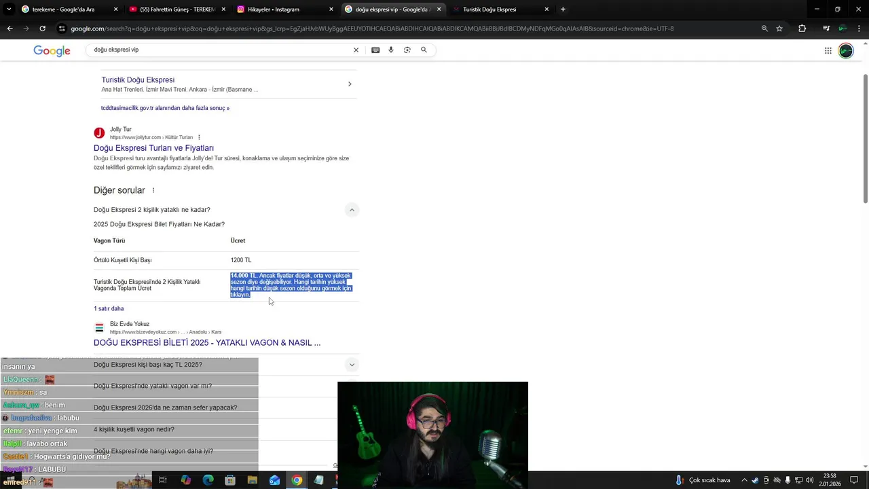869x489 pixels.
Task: Expand Doğu Ekspresi kişi başı kaç TL question
Action: [352, 365]
